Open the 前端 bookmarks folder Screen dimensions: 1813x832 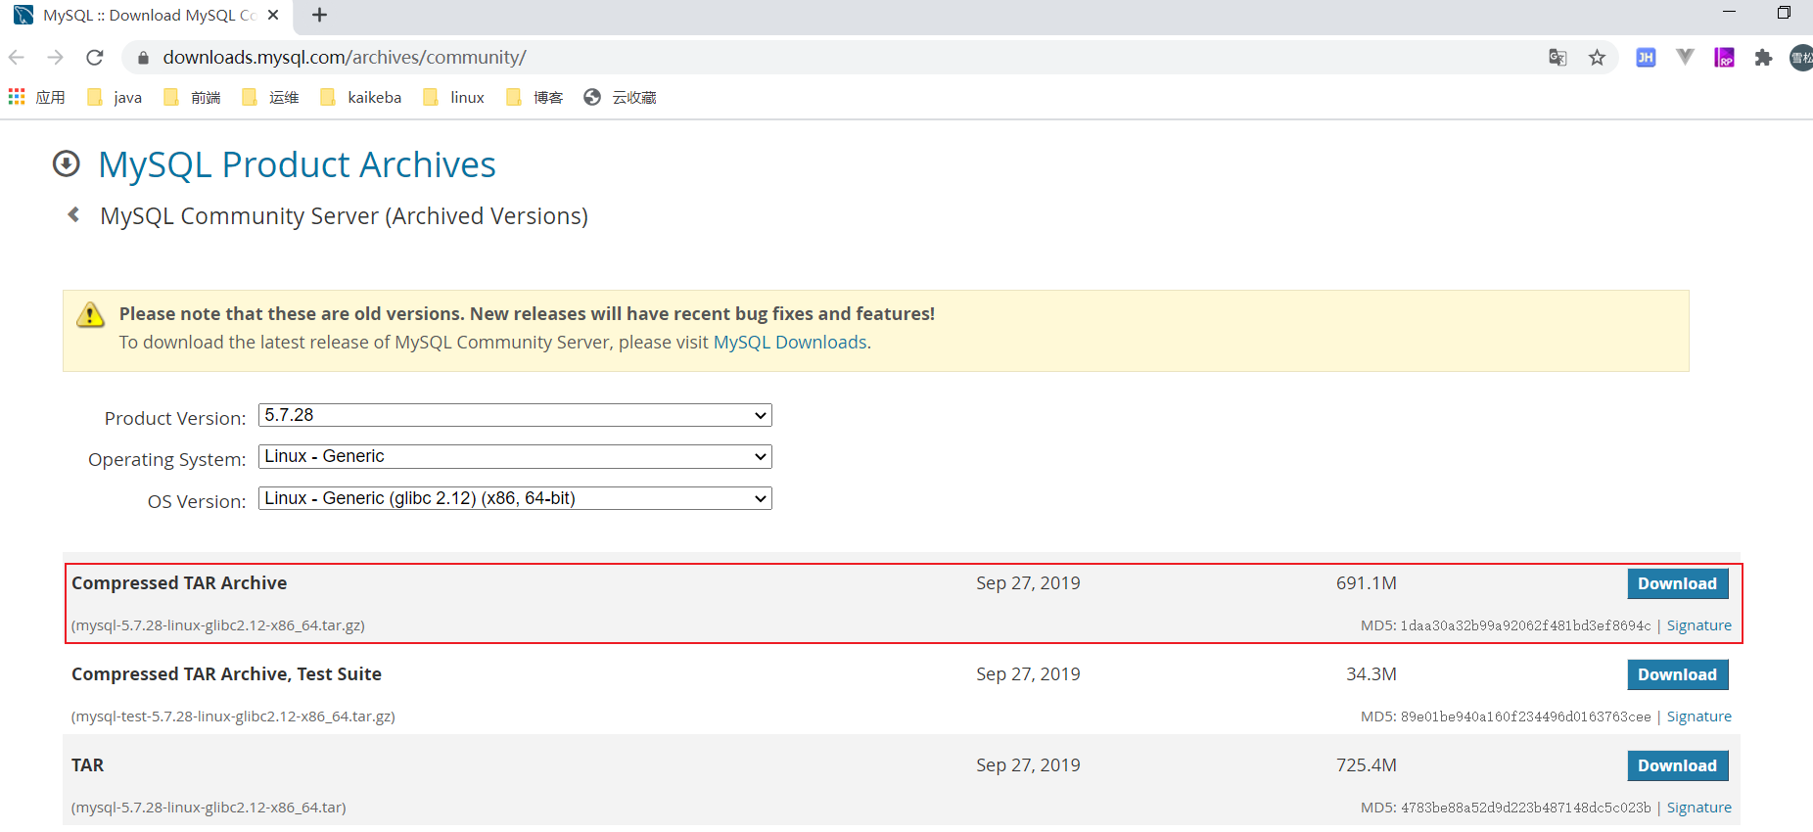click(192, 97)
